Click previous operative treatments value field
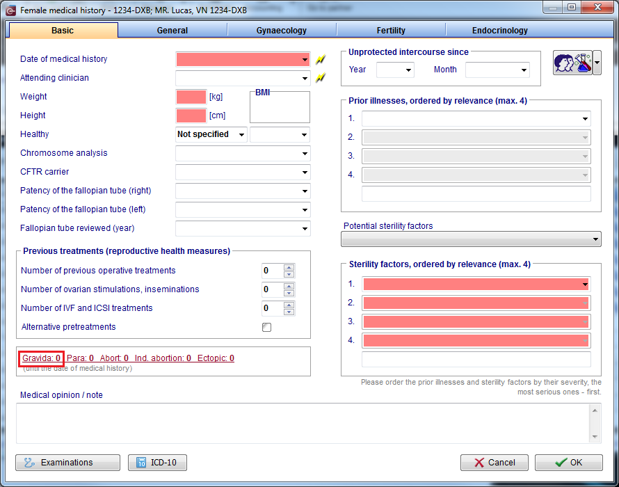Image resolution: width=619 pixels, height=487 pixels. click(x=273, y=271)
